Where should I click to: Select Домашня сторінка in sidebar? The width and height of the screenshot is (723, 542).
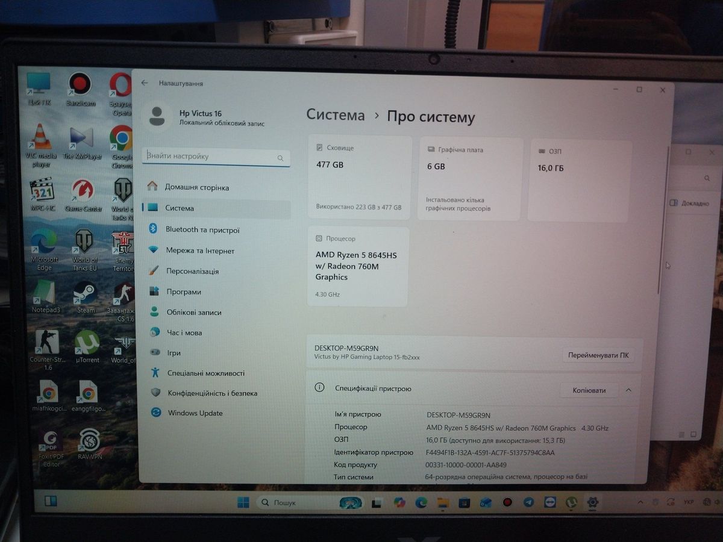pyautogui.click(x=196, y=187)
